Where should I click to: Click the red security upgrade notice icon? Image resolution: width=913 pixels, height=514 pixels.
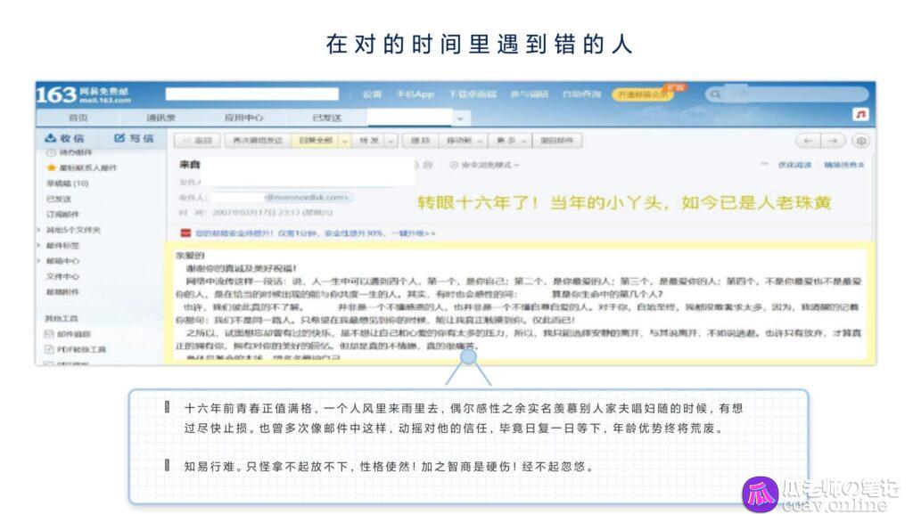coord(185,233)
